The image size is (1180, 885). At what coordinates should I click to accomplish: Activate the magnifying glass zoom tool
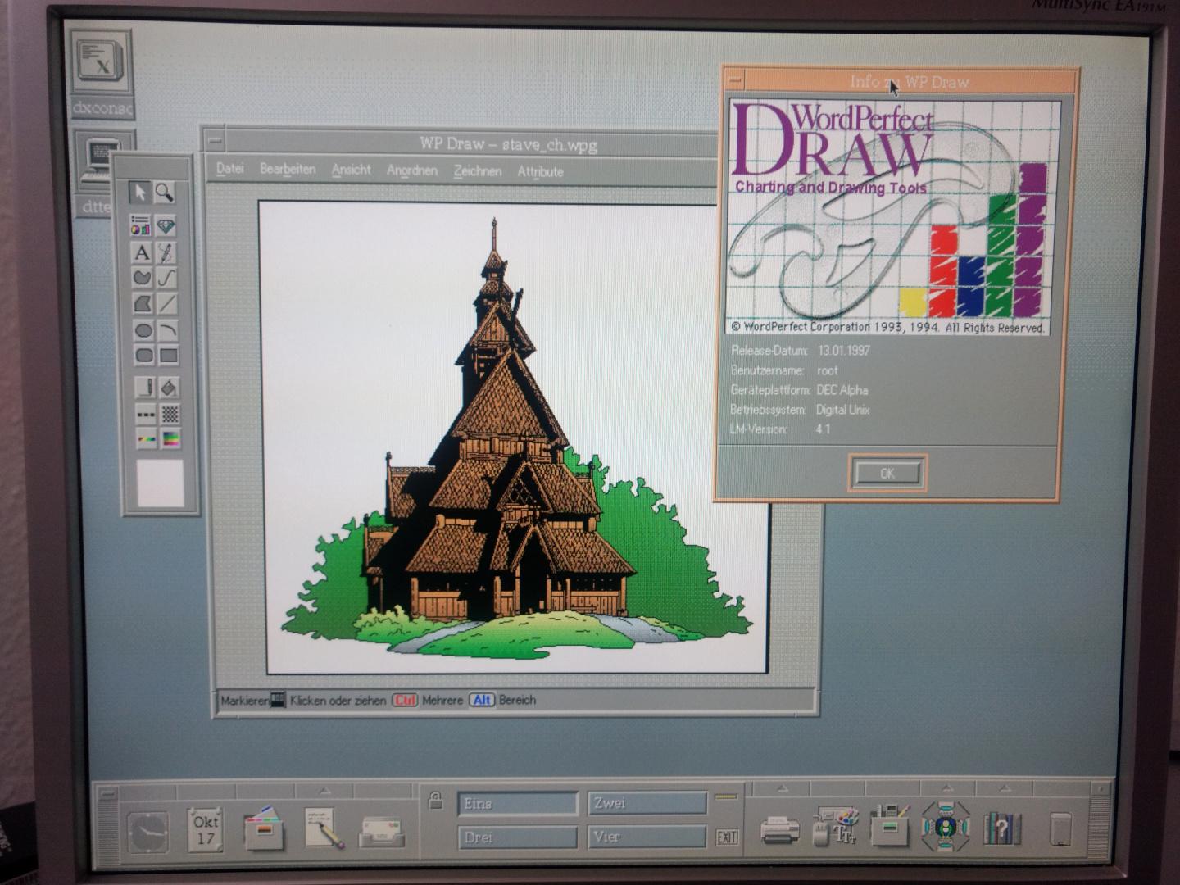pos(165,193)
